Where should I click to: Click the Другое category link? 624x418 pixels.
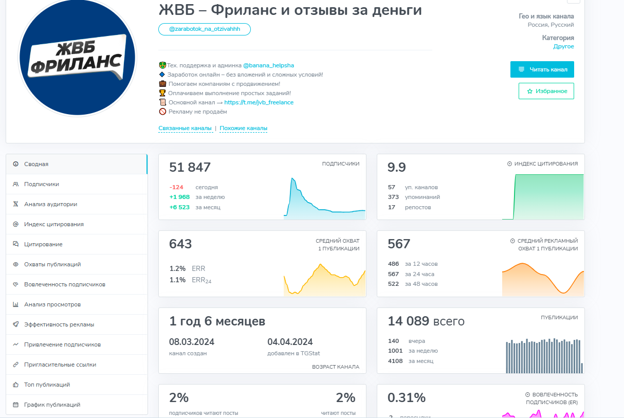(x=563, y=47)
